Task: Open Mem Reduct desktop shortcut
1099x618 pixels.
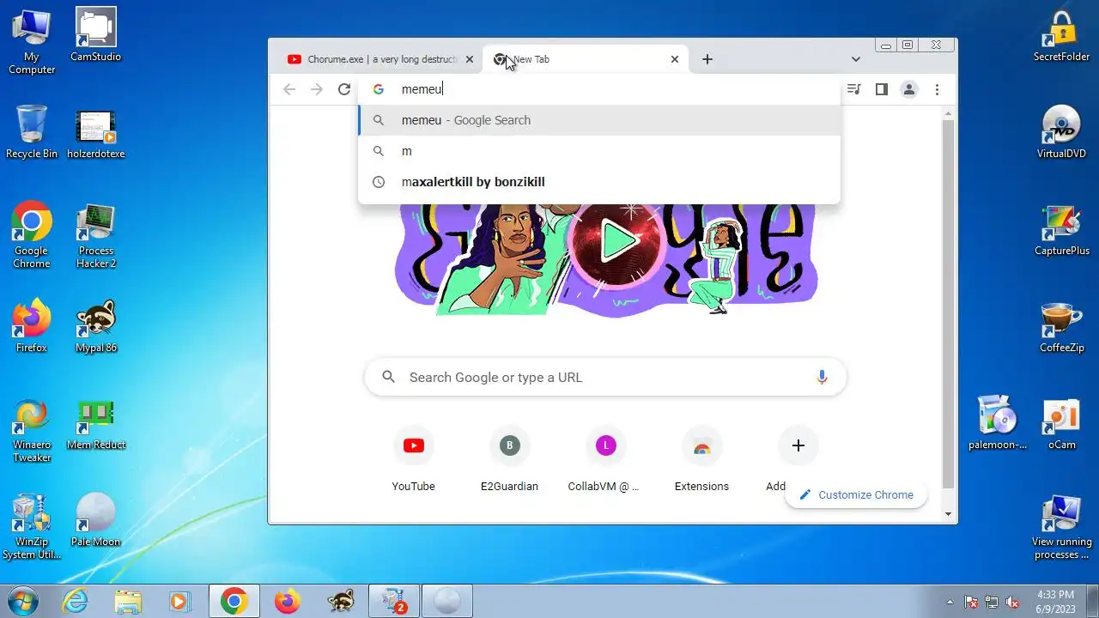Action: coord(96,425)
